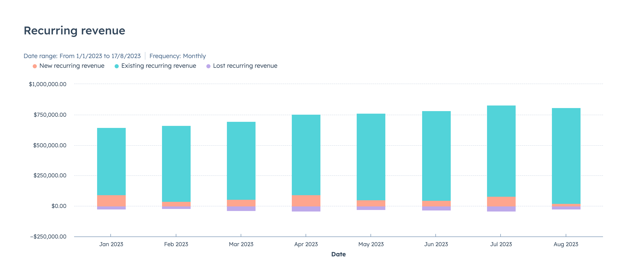The height and width of the screenshot is (264, 625).
Task: Toggle the Lost recurring revenue legend item
Action: coord(242,66)
